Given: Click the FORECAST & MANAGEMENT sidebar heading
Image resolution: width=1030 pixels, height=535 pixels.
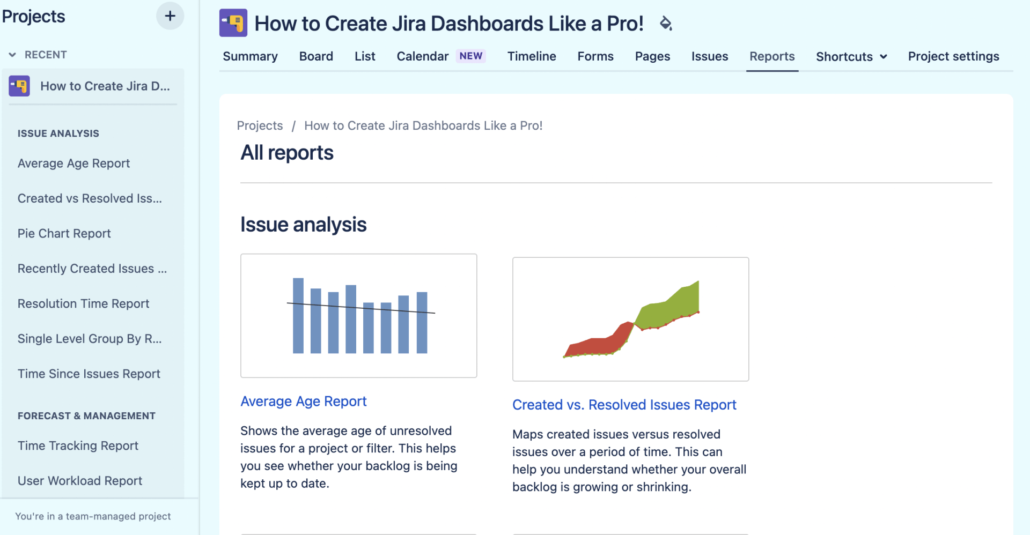Looking at the screenshot, I should (86, 416).
